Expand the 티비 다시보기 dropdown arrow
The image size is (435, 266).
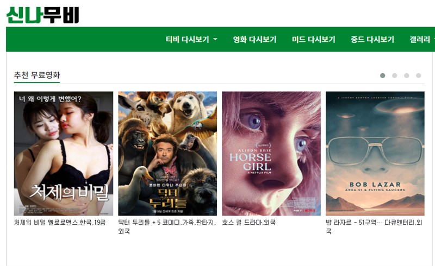[x=215, y=40]
